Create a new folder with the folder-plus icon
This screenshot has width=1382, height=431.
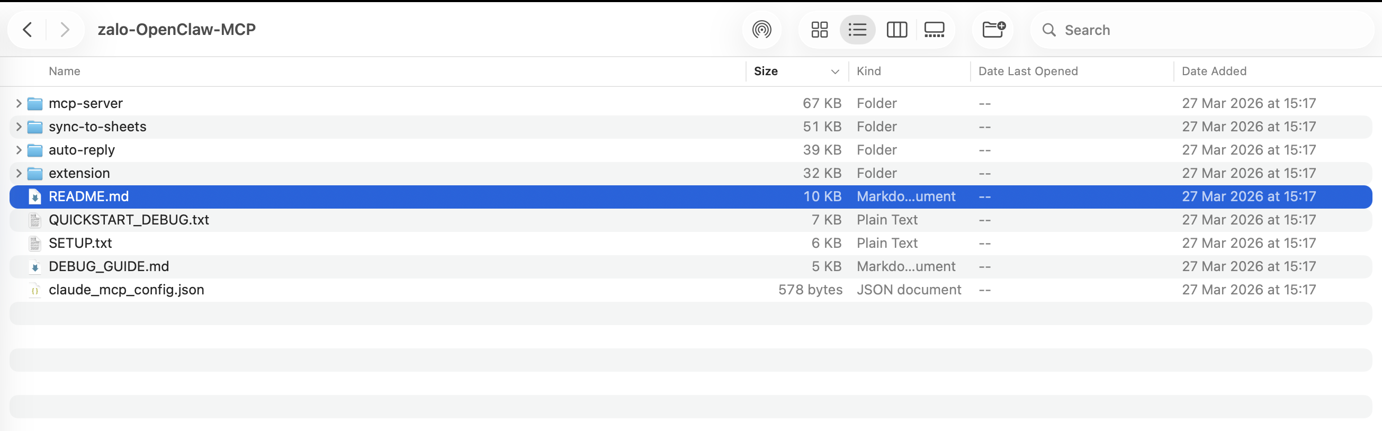[993, 30]
